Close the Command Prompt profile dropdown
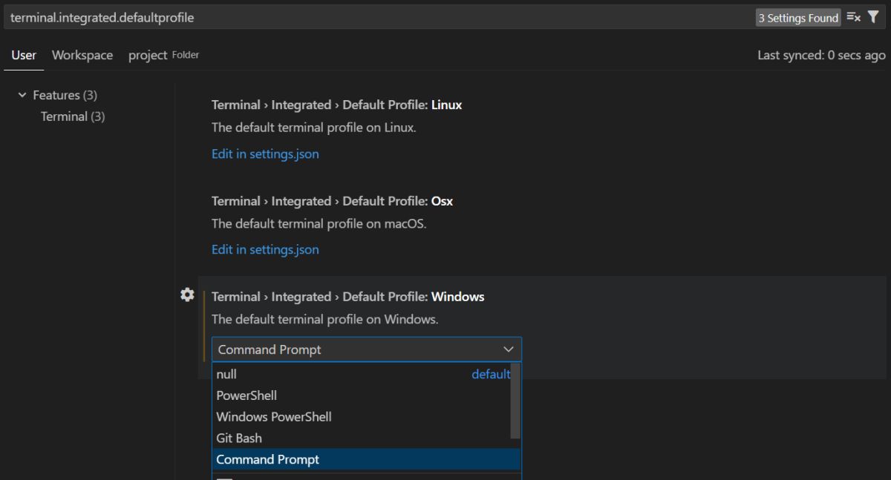The width and height of the screenshot is (891, 480). click(x=508, y=349)
